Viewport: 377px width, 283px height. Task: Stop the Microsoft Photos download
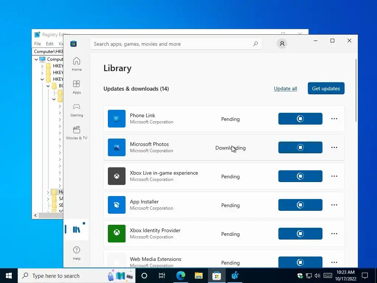[x=300, y=147]
